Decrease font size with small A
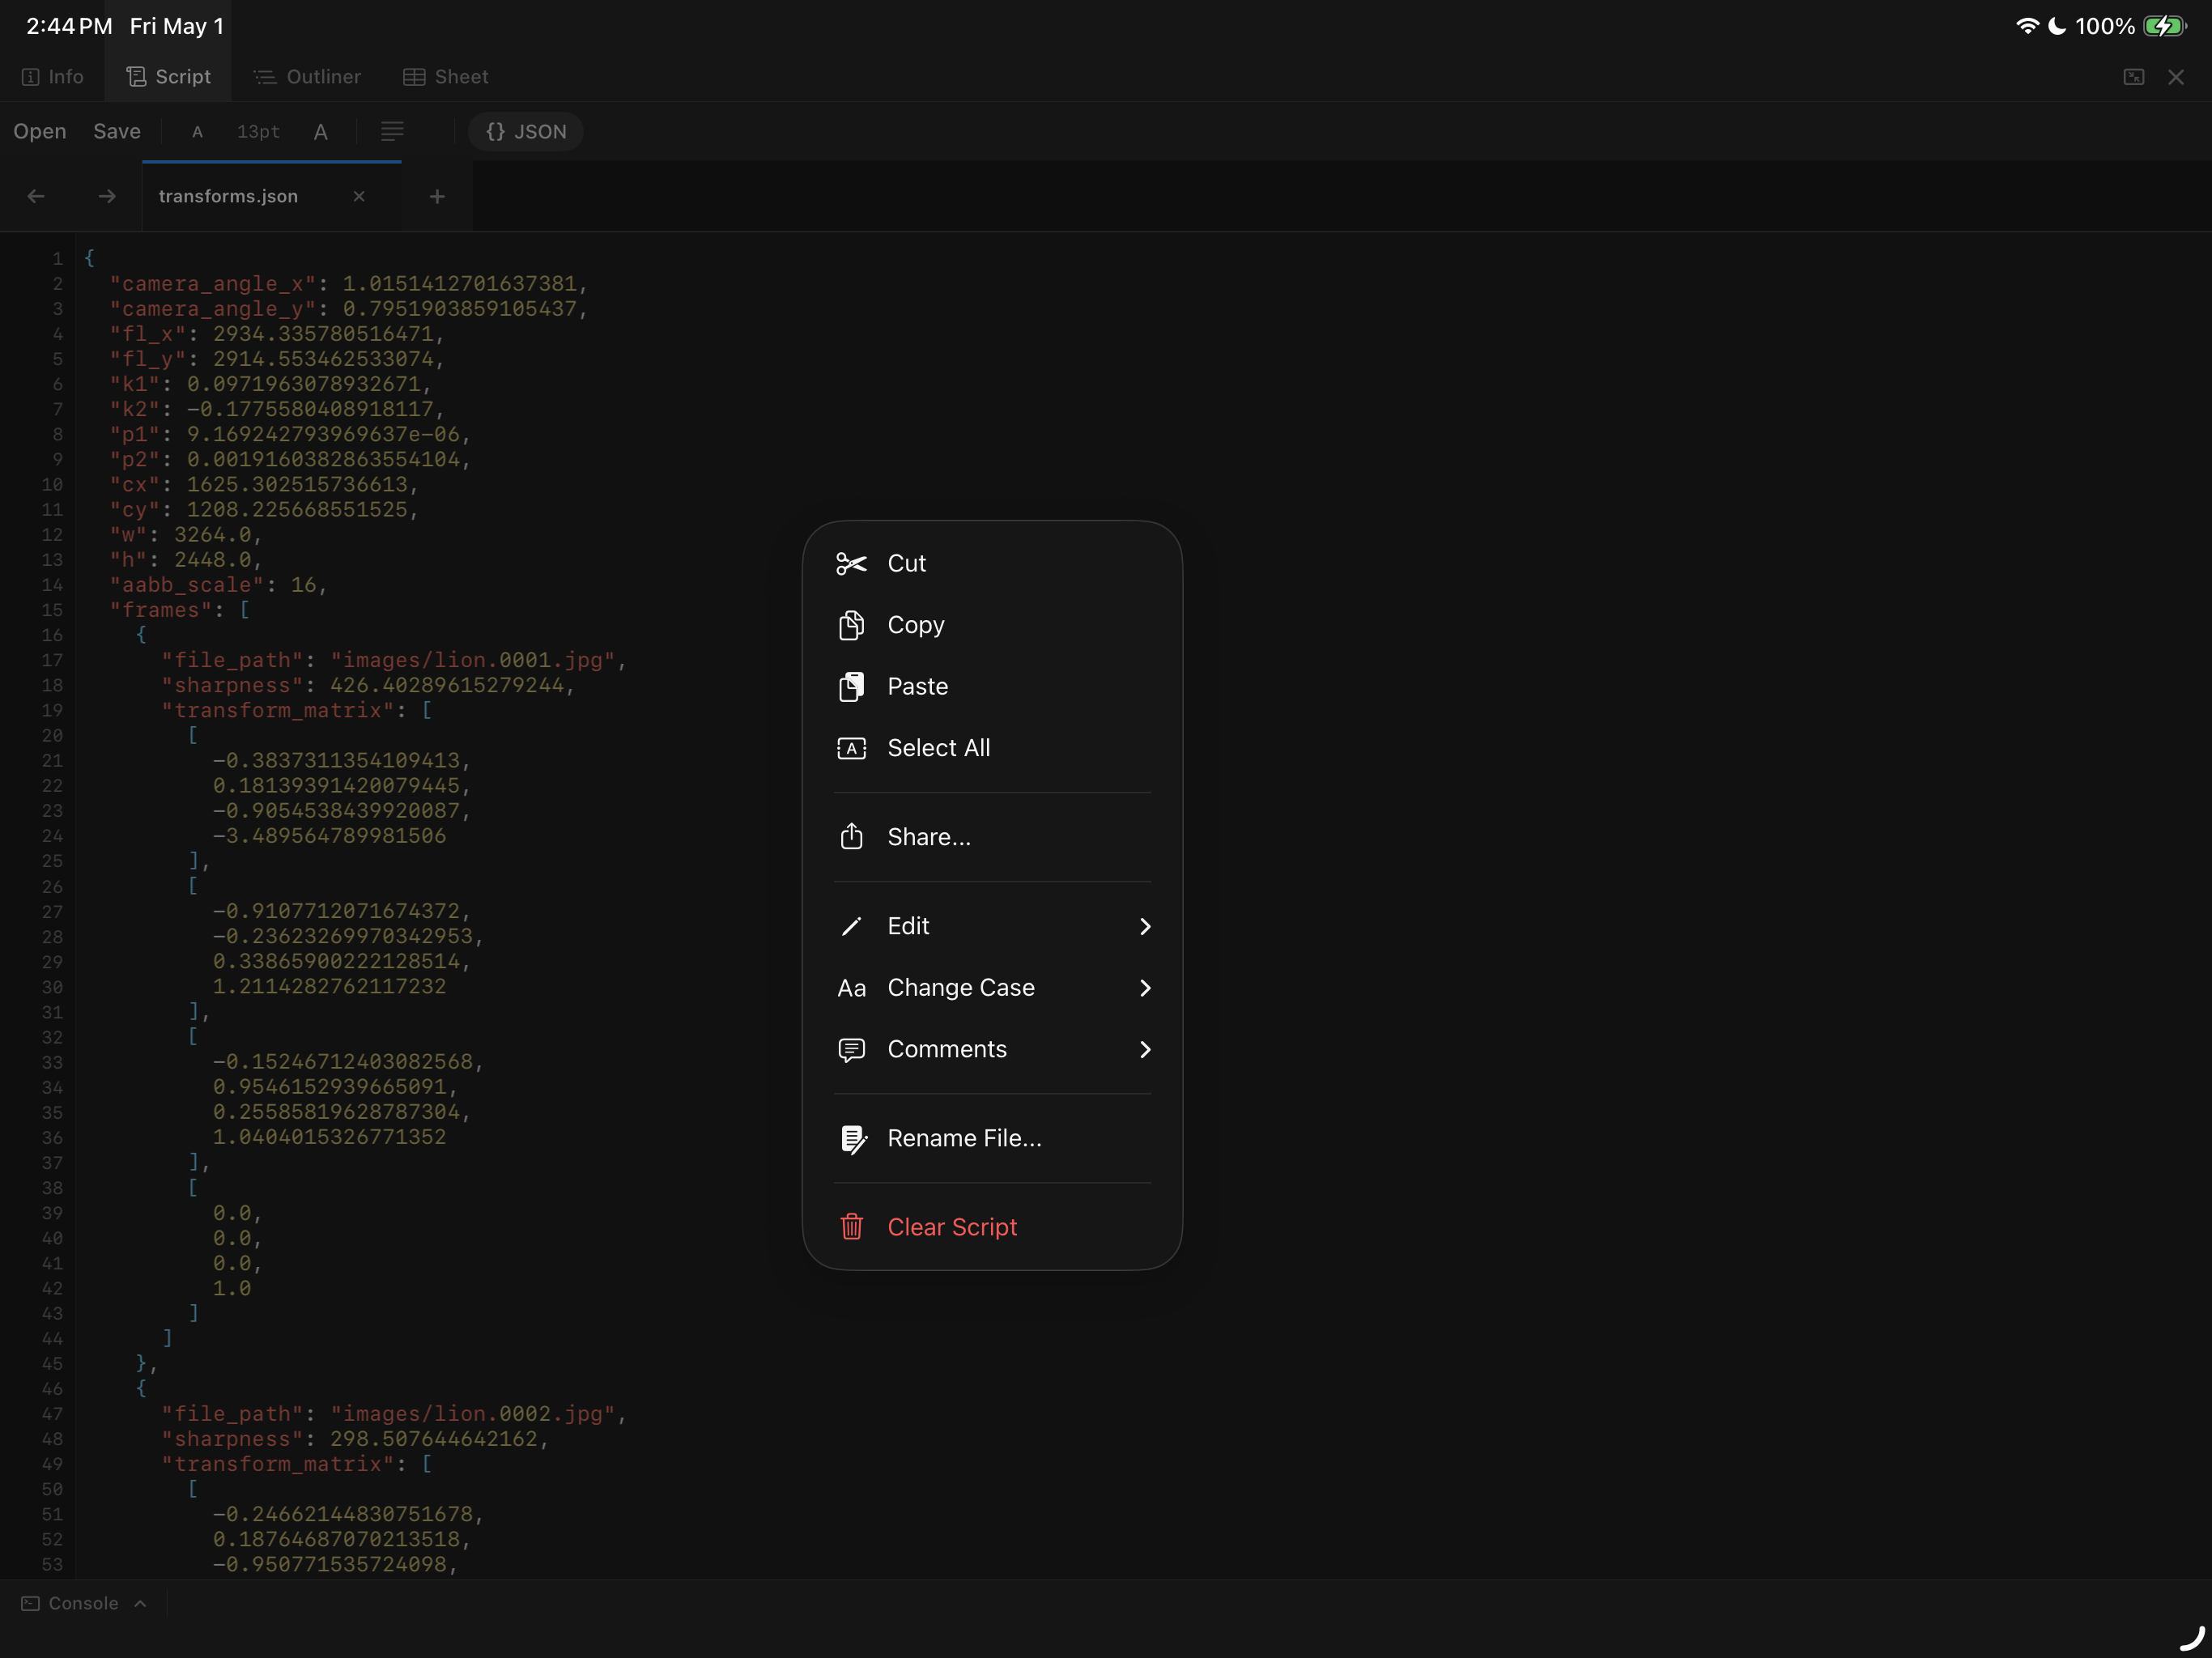Image resolution: width=2212 pixels, height=1658 pixels. pyautogui.click(x=197, y=132)
